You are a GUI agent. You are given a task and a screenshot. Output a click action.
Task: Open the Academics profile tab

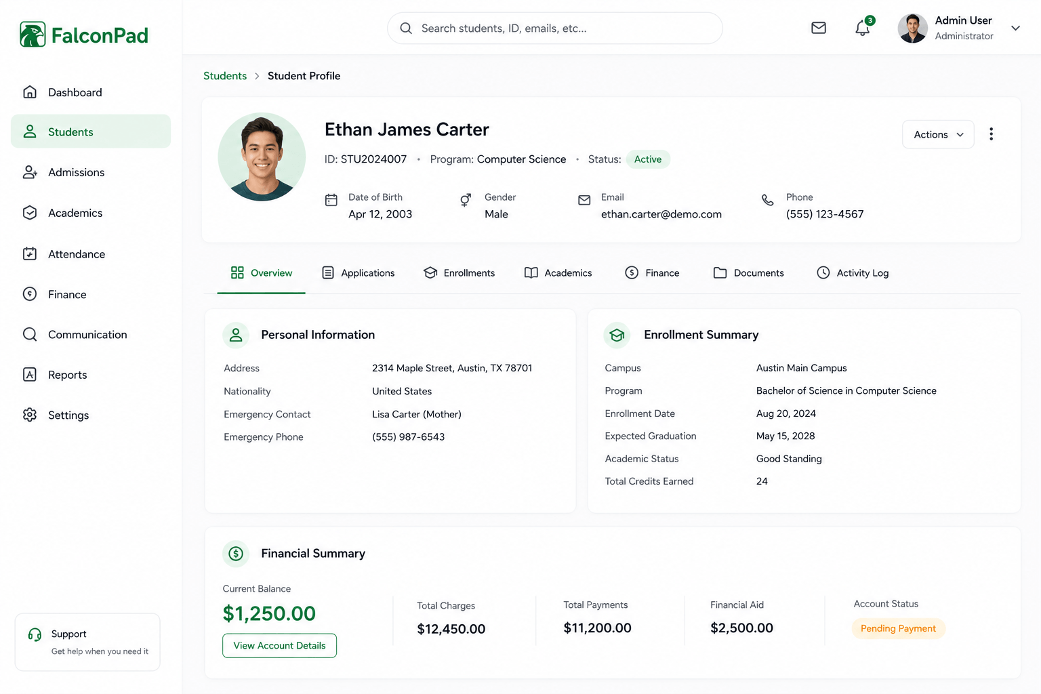tap(558, 272)
